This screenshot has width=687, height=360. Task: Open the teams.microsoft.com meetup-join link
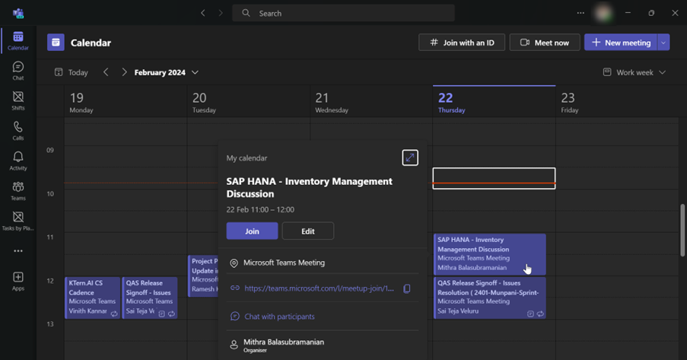319,288
